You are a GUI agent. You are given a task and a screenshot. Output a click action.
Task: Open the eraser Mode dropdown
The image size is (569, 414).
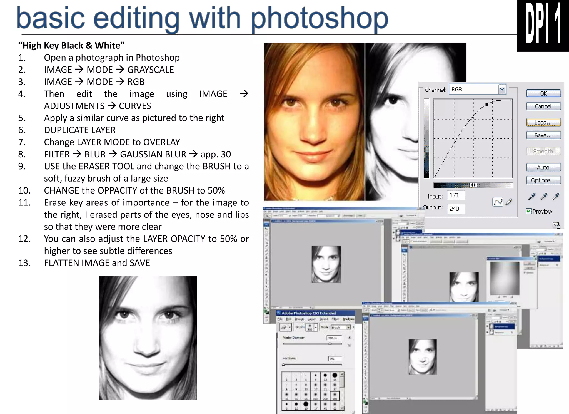coord(348,328)
